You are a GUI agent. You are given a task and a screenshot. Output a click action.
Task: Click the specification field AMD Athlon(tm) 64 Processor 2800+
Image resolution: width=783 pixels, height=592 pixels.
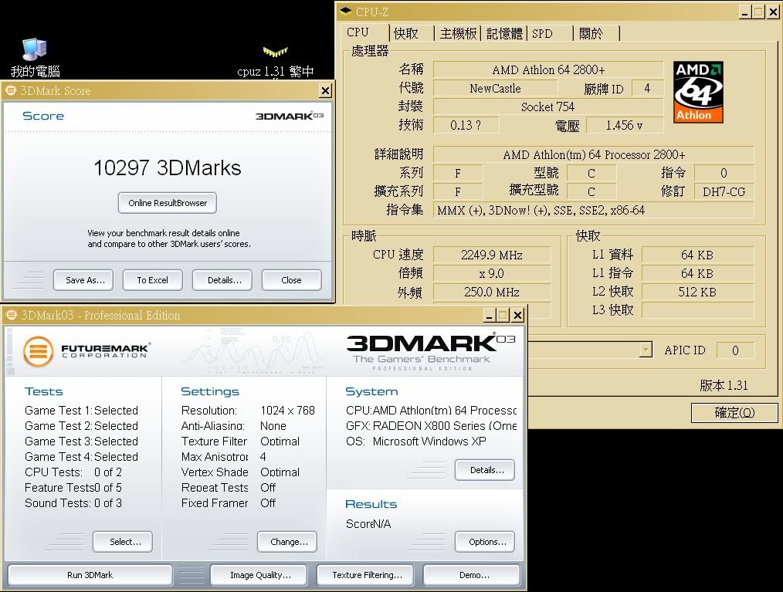[593, 154]
